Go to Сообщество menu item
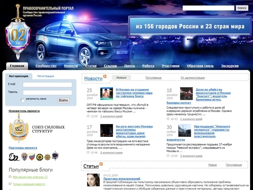The width and height of the screenshot is (253, 190). pyautogui.click(x=46, y=66)
